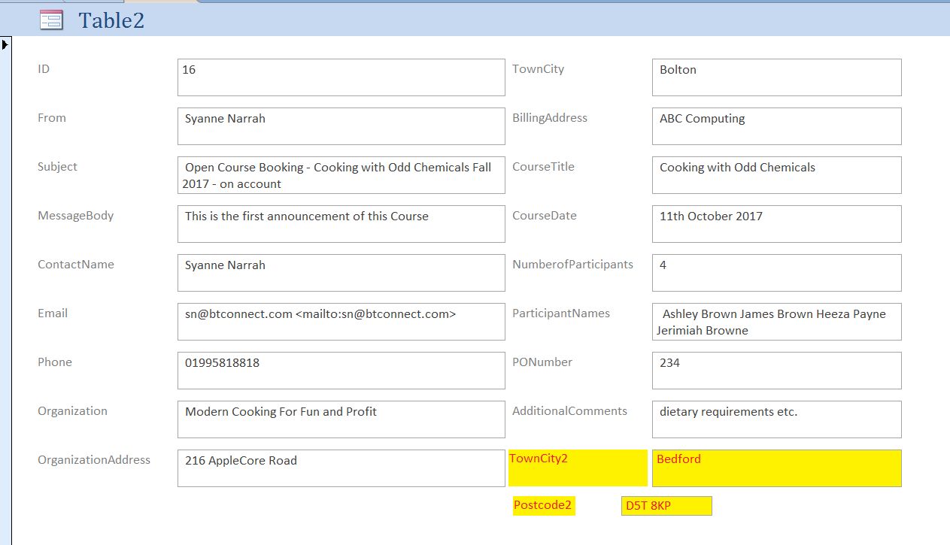Image resolution: width=950 pixels, height=545 pixels.
Task: Click the ID label
Action: click(44, 69)
